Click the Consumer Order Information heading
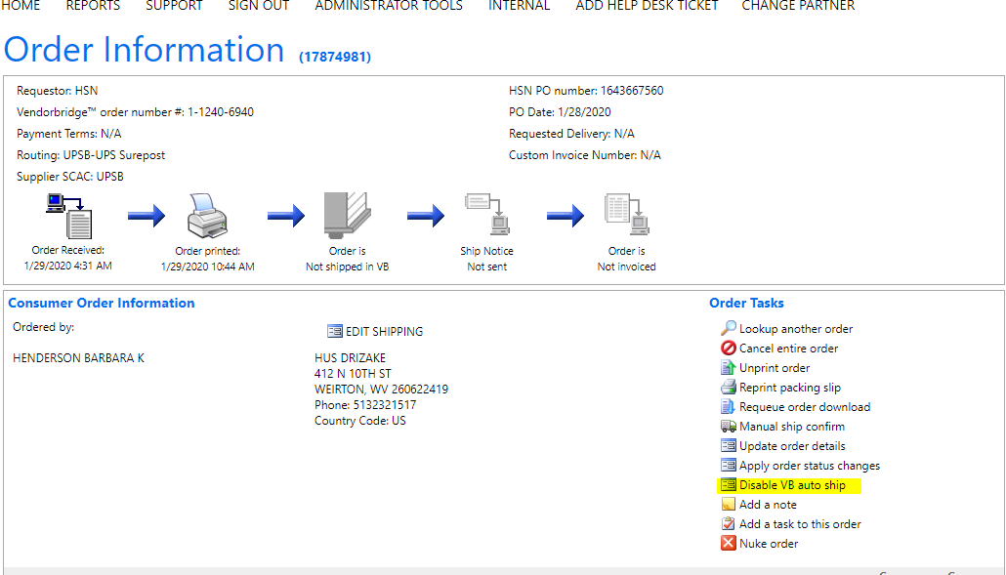This screenshot has width=1006, height=575. point(102,304)
